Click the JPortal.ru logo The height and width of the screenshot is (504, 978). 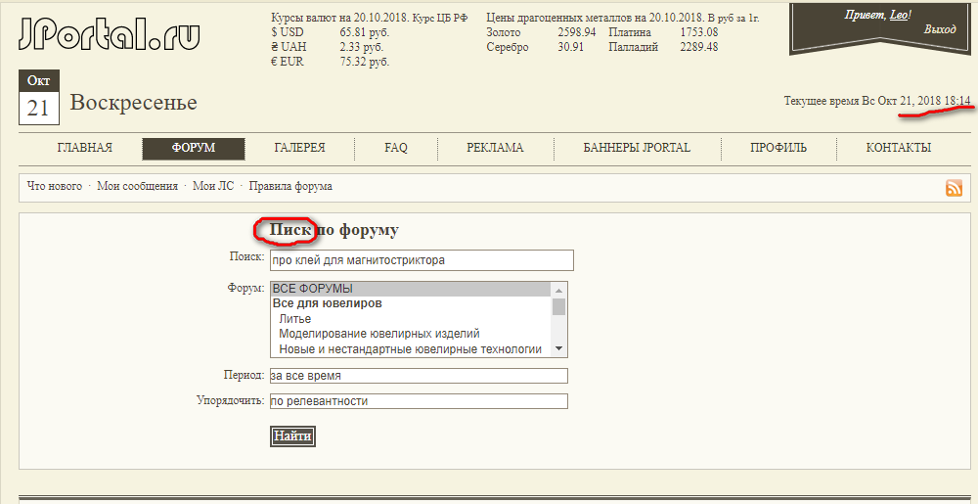click(x=110, y=33)
